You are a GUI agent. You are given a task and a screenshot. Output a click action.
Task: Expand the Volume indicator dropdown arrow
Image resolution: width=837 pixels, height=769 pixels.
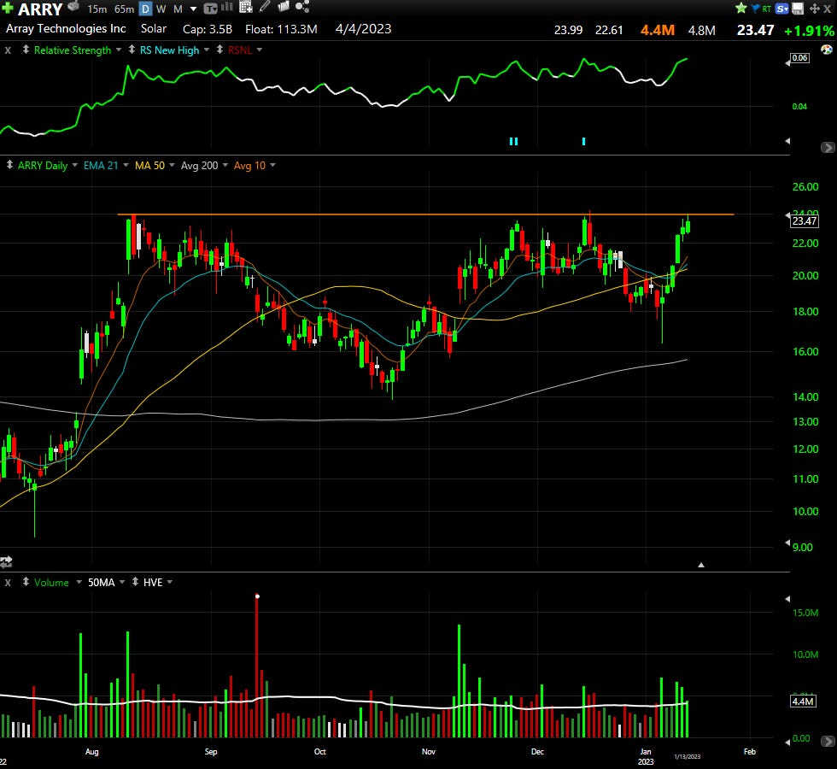coord(79,582)
